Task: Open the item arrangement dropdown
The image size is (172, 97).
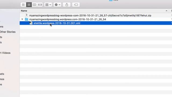Action: click(48, 5)
